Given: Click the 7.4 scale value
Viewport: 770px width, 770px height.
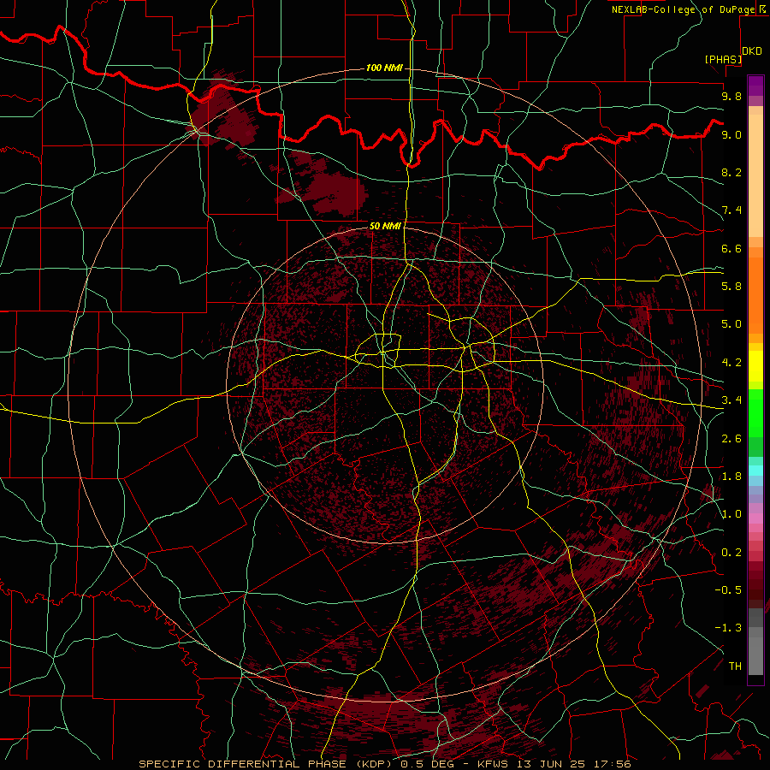Looking at the screenshot, I should point(731,210).
